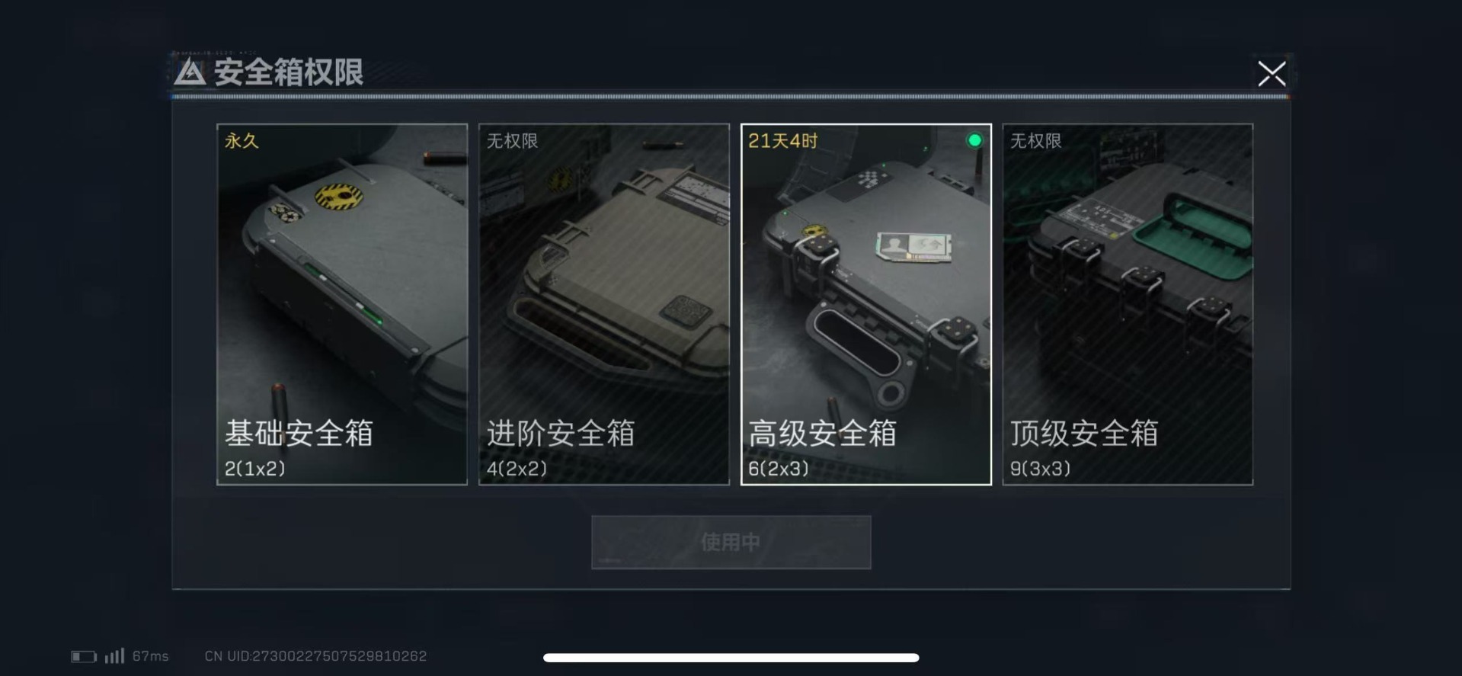The image size is (1462, 676).
Task: Click the triangle logo beside 安全箱权限
Action: pyautogui.click(x=190, y=72)
